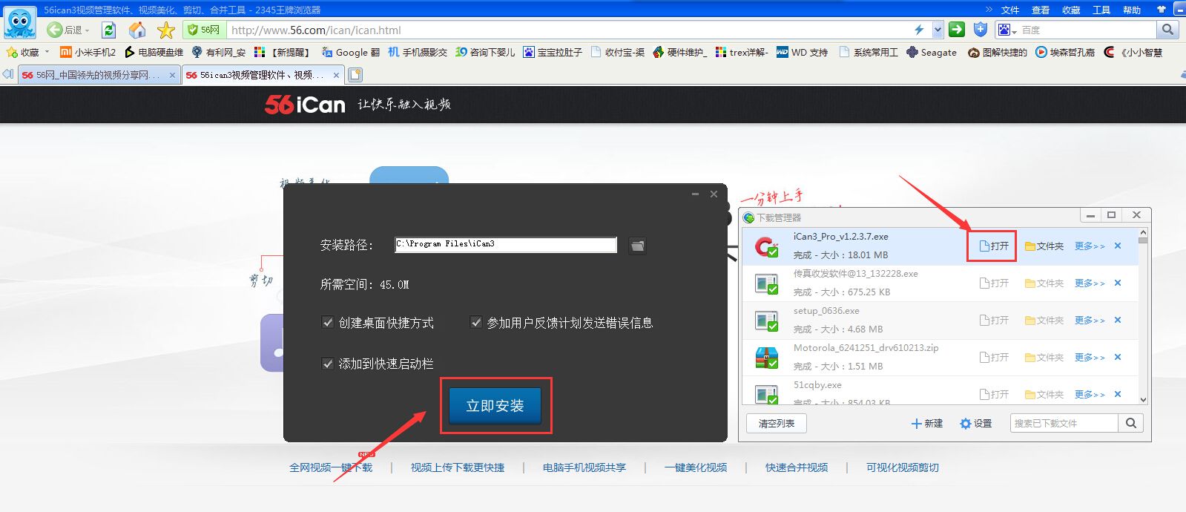Open download manager 设置 settings

[x=975, y=423]
